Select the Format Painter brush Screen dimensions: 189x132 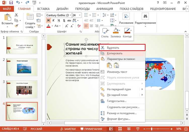16,26
